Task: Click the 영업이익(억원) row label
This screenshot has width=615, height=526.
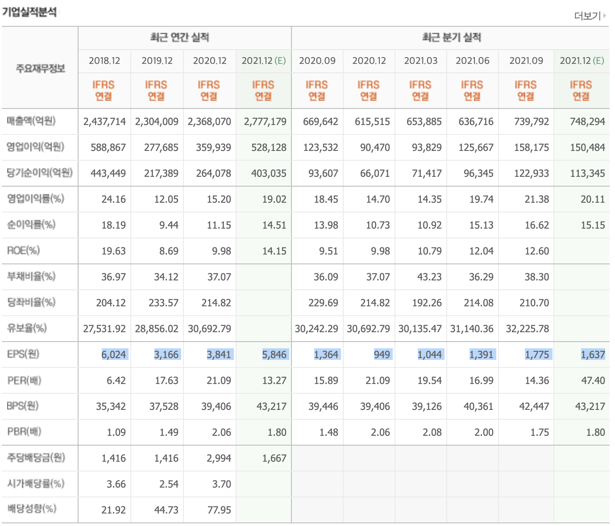Action: 35,147
